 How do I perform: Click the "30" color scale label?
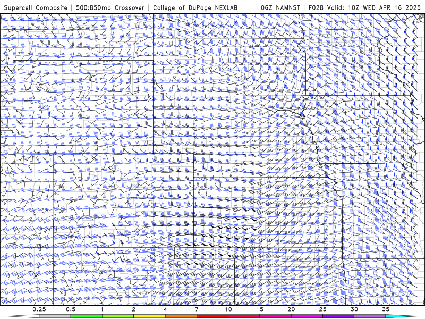tap(354, 309)
